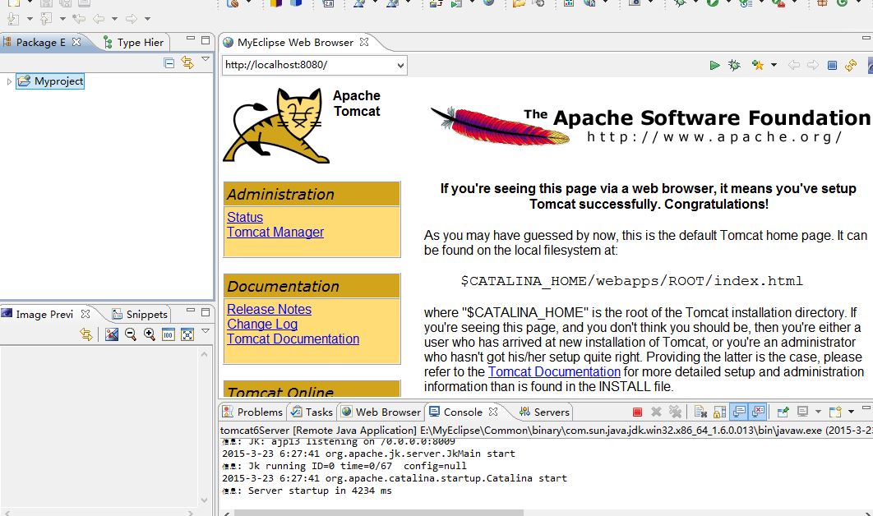Open the main toolbar Back history dropdown
The image size is (873, 516).
(x=114, y=19)
